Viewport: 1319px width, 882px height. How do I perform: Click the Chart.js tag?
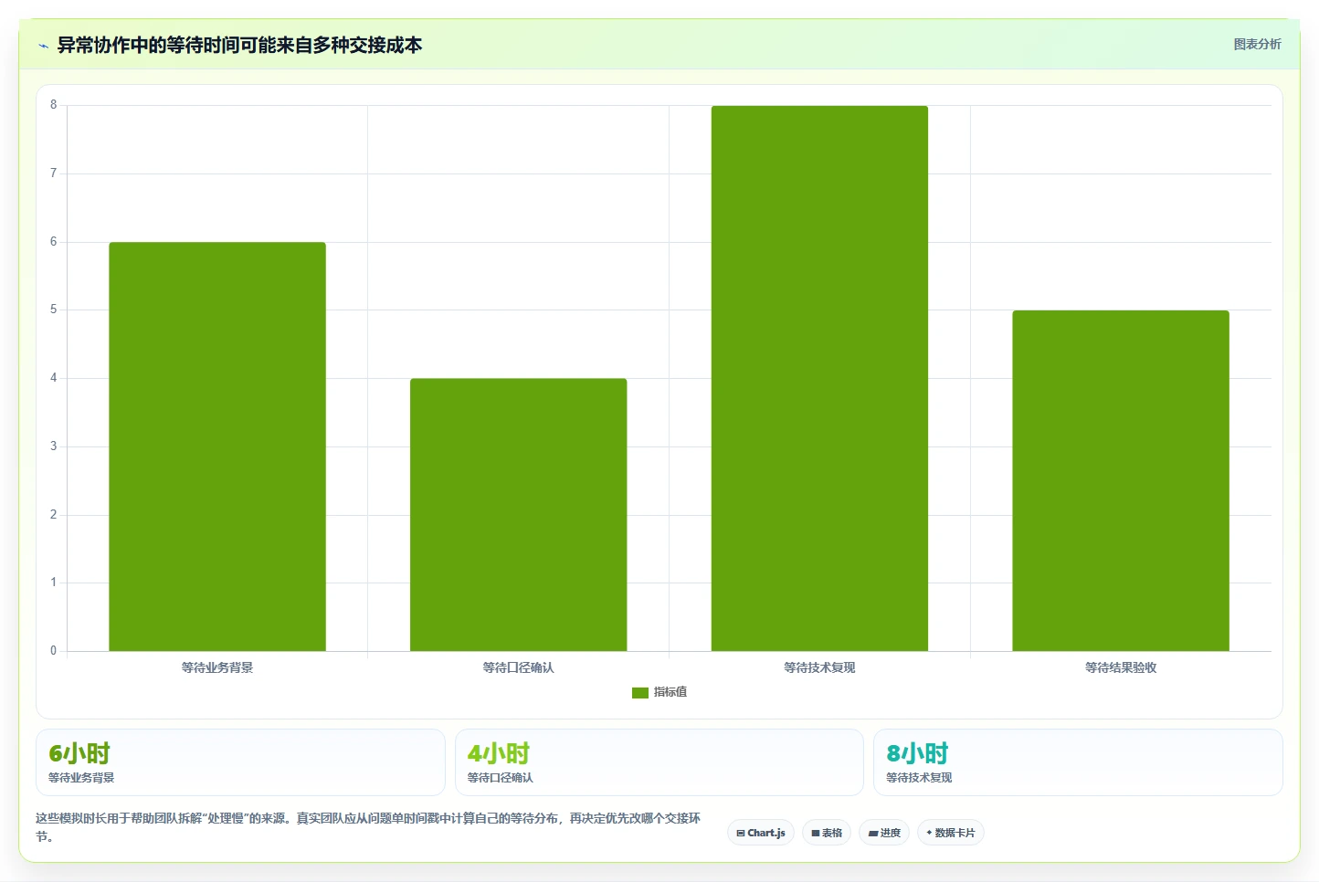[x=761, y=833]
